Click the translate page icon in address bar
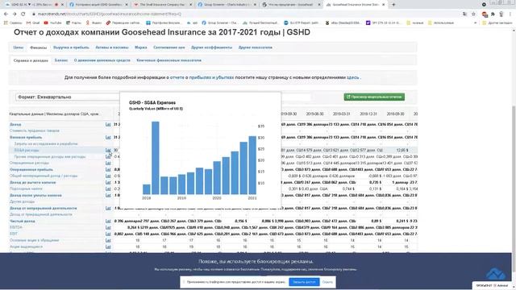516x290 pixels. [464, 14]
